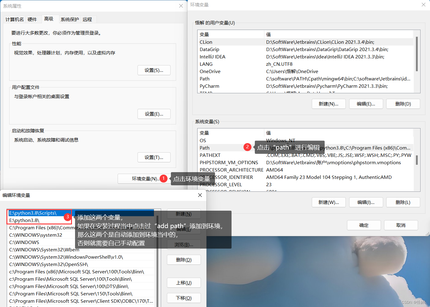Click 删除(L) under system variables

[x=403, y=202]
